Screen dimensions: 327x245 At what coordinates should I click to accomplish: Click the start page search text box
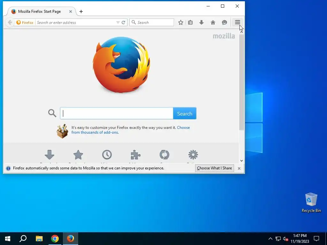(x=117, y=113)
